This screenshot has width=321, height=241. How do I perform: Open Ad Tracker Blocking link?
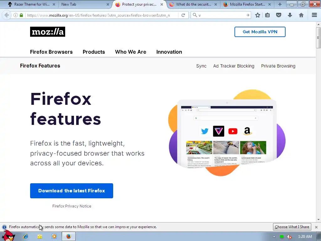tap(234, 66)
